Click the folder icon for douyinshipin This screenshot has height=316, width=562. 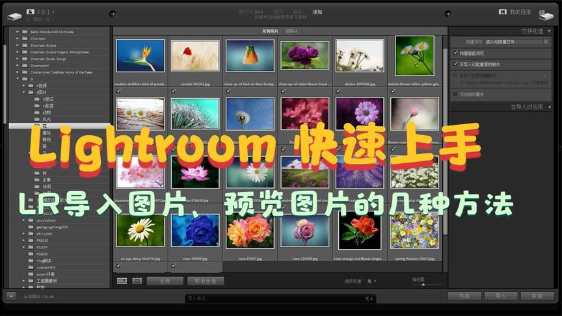(31, 220)
